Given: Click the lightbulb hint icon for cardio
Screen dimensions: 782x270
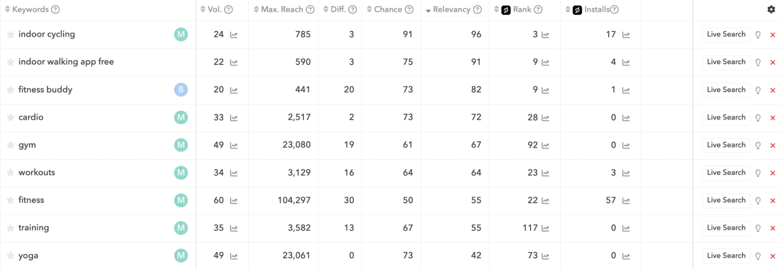Looking at the screenshot, I should (x=758, y=118).
